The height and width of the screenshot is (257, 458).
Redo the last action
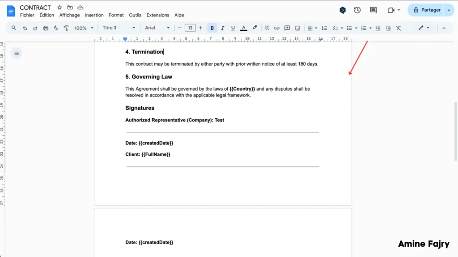(x=35, y=28)
